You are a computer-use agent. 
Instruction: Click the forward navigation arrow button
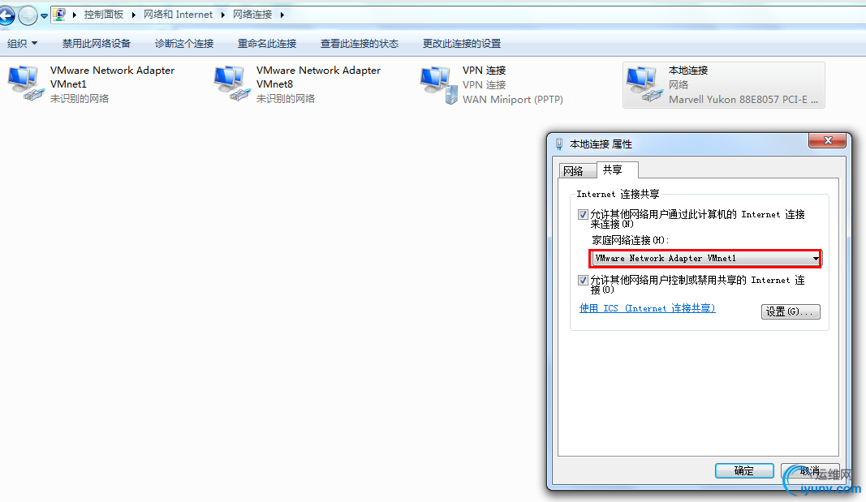point(28,15)
